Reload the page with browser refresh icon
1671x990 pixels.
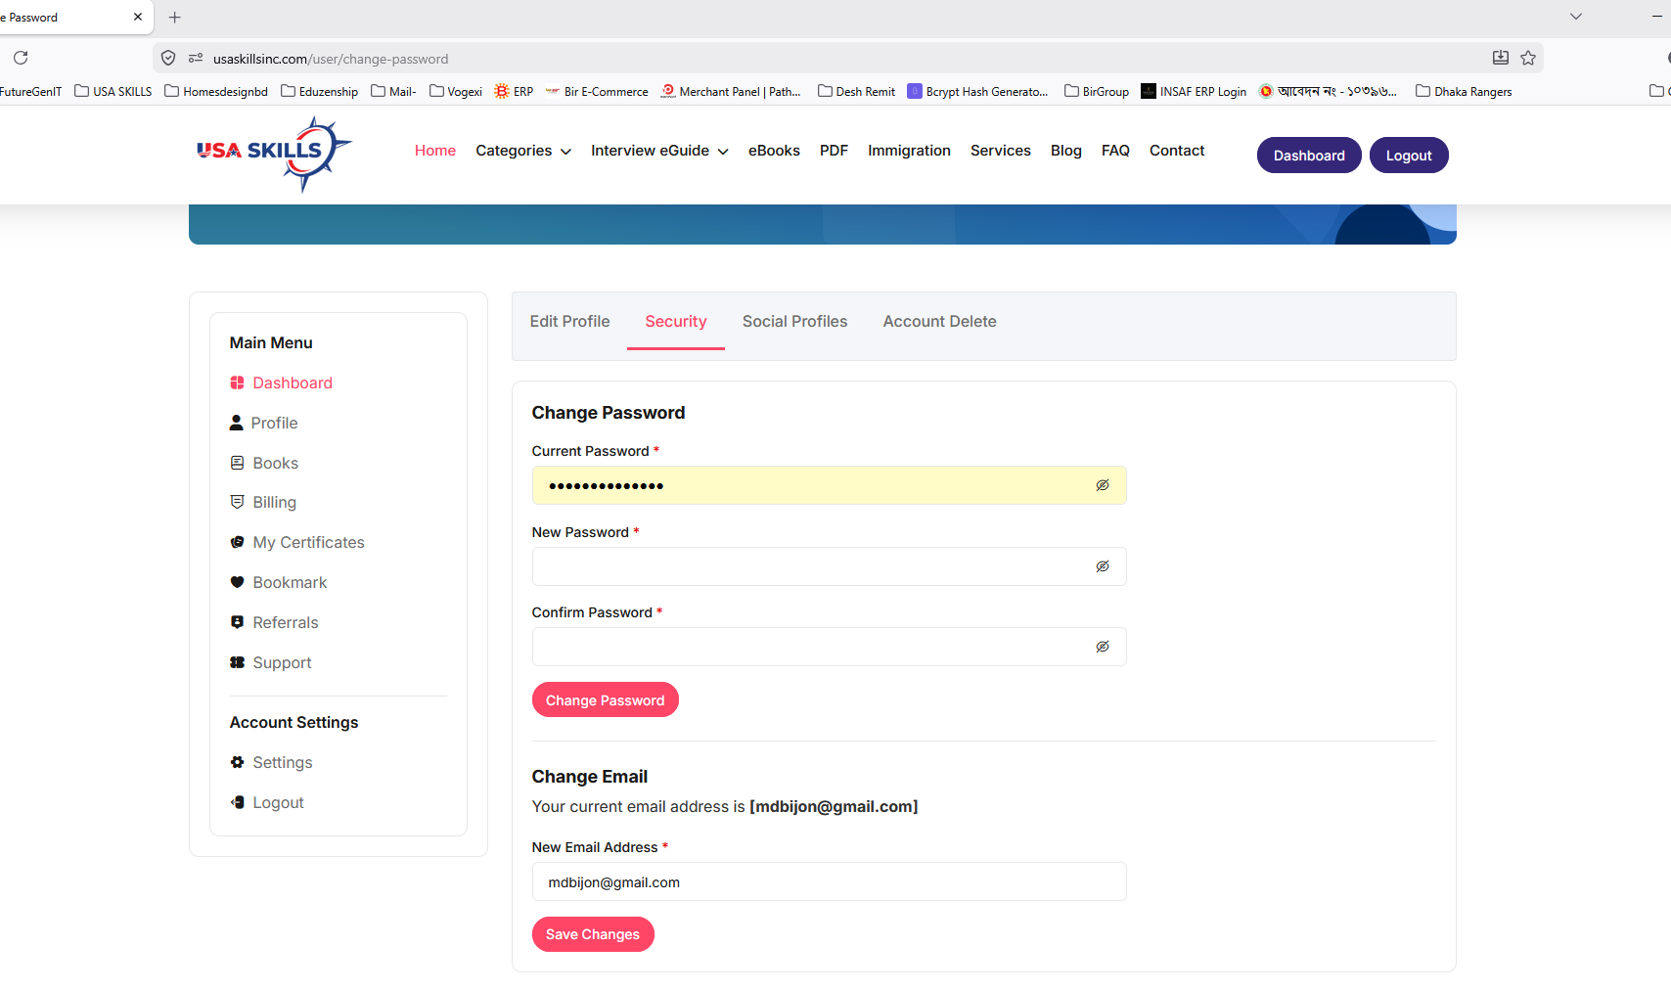pos(21,58)
